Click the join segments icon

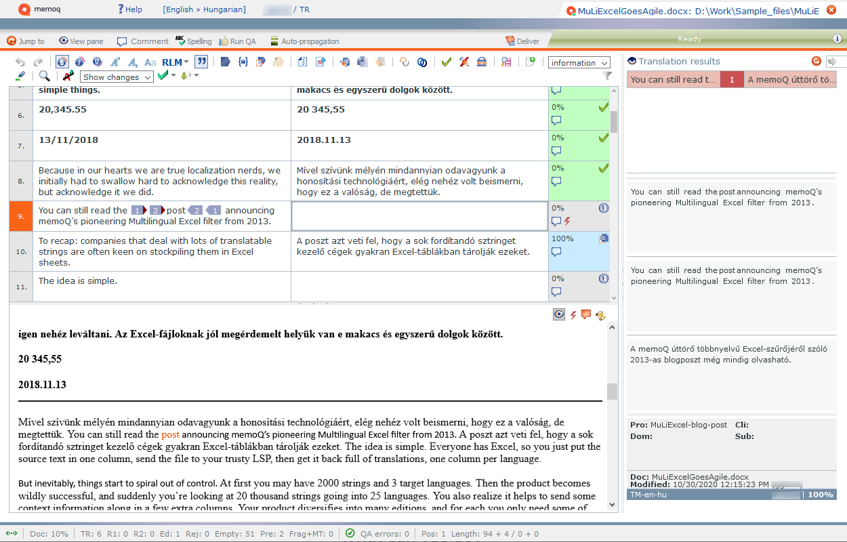pyautogui.click(x=405, y=62)
